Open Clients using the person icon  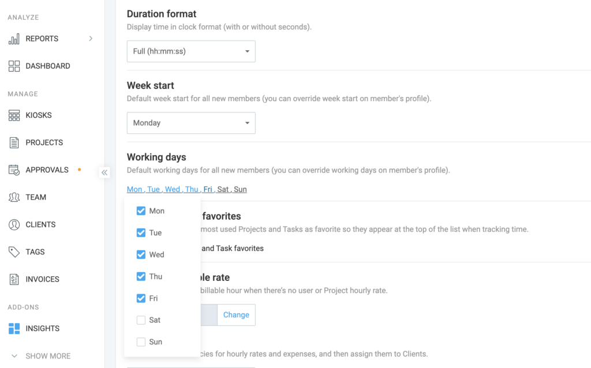coord(14,224)
